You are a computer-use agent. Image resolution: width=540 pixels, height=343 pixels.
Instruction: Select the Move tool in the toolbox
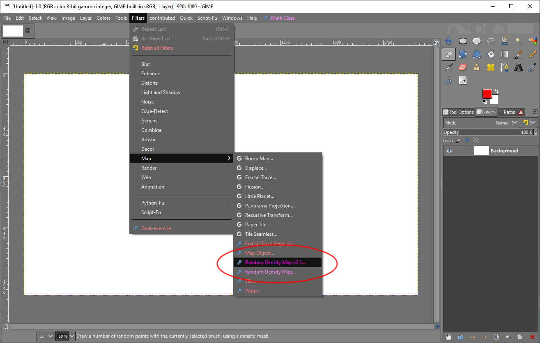tap(449, 41)
